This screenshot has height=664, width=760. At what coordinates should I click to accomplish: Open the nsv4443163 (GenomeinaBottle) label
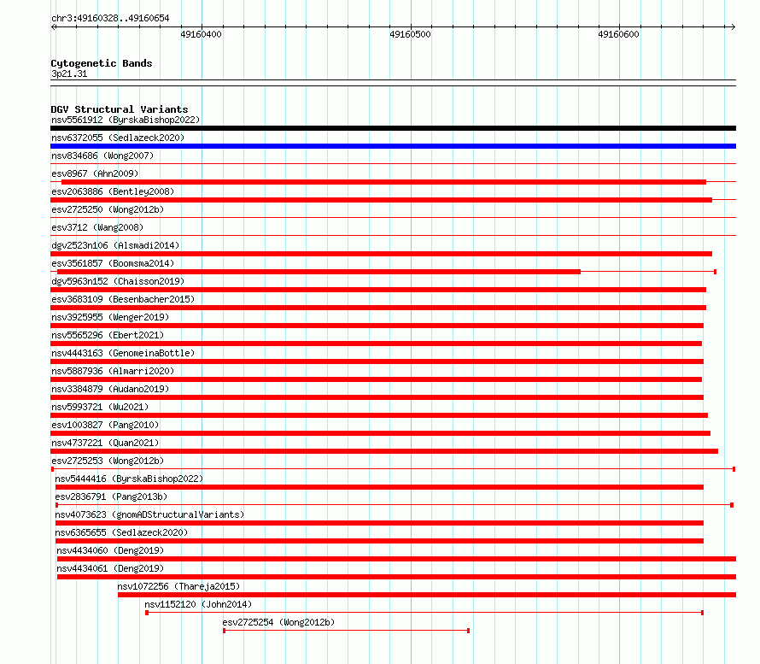point(123,353)
